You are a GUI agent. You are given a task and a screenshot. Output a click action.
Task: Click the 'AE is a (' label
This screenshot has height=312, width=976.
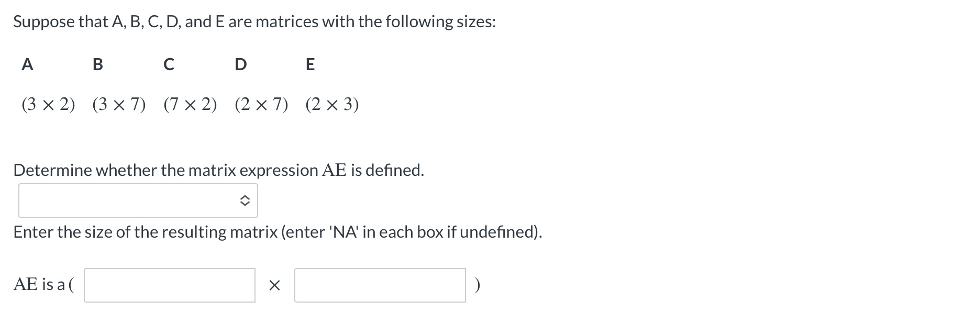(44, 285)
